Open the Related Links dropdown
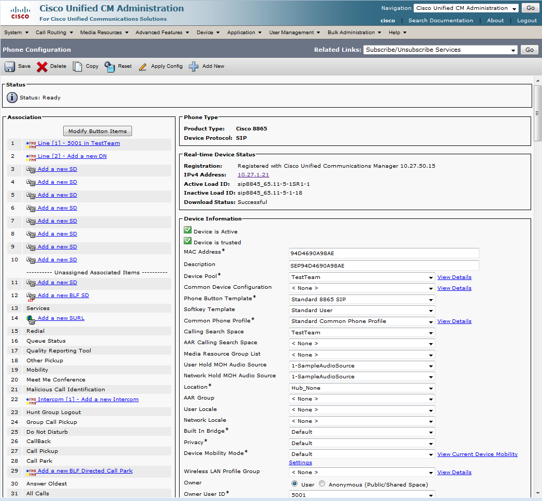 tap(440, 50)
